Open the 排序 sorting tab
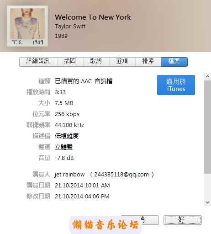 point(148,62)
